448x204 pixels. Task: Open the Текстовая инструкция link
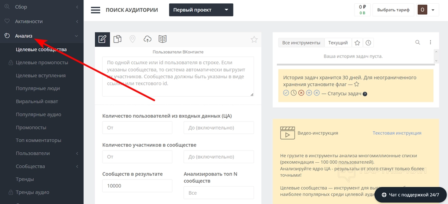click(397, 133)
